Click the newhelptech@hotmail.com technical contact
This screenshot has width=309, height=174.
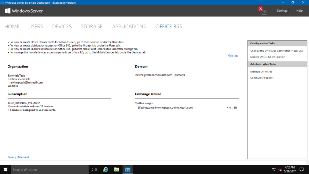point(26,82)
